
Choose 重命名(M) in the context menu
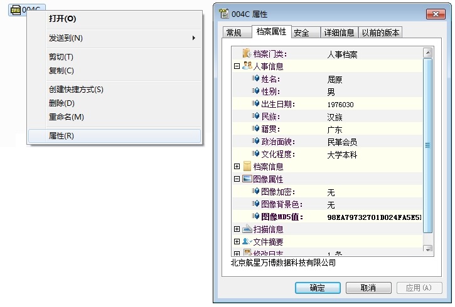coord(114,117)
